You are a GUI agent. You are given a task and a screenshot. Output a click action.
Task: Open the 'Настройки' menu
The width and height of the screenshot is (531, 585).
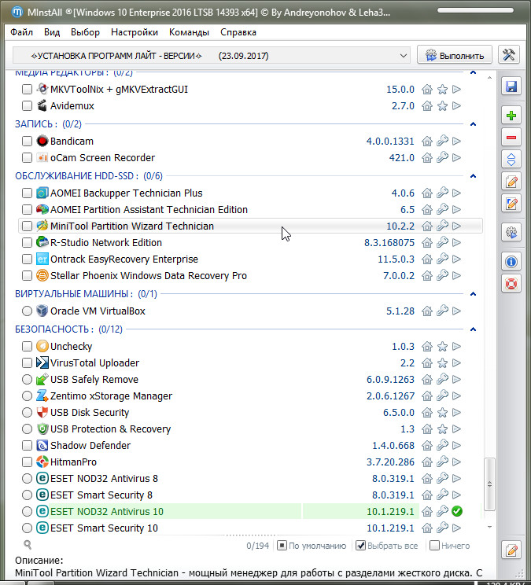pyautogui.click(x=135, y=32)
